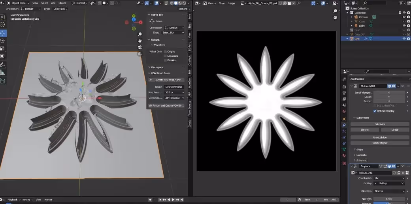Click the Delete Higher button
This screenshot has height=204, width=411.
(380, 143)
